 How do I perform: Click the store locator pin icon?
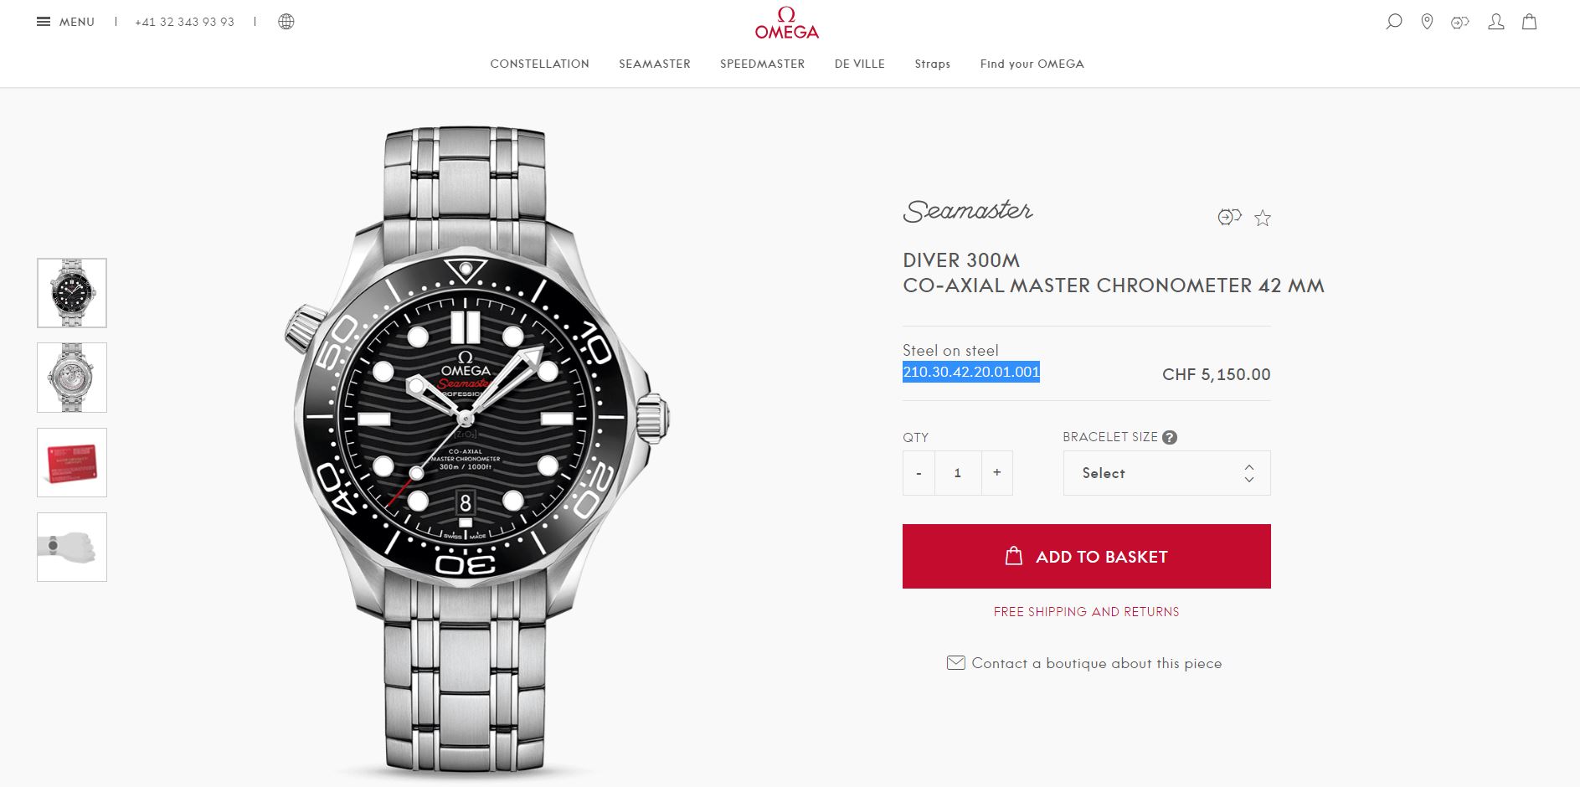pyautogui.click(x=1428, y=22)
